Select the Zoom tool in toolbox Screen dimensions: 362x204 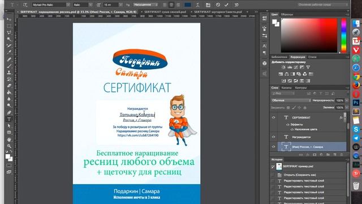coord(9,146)
